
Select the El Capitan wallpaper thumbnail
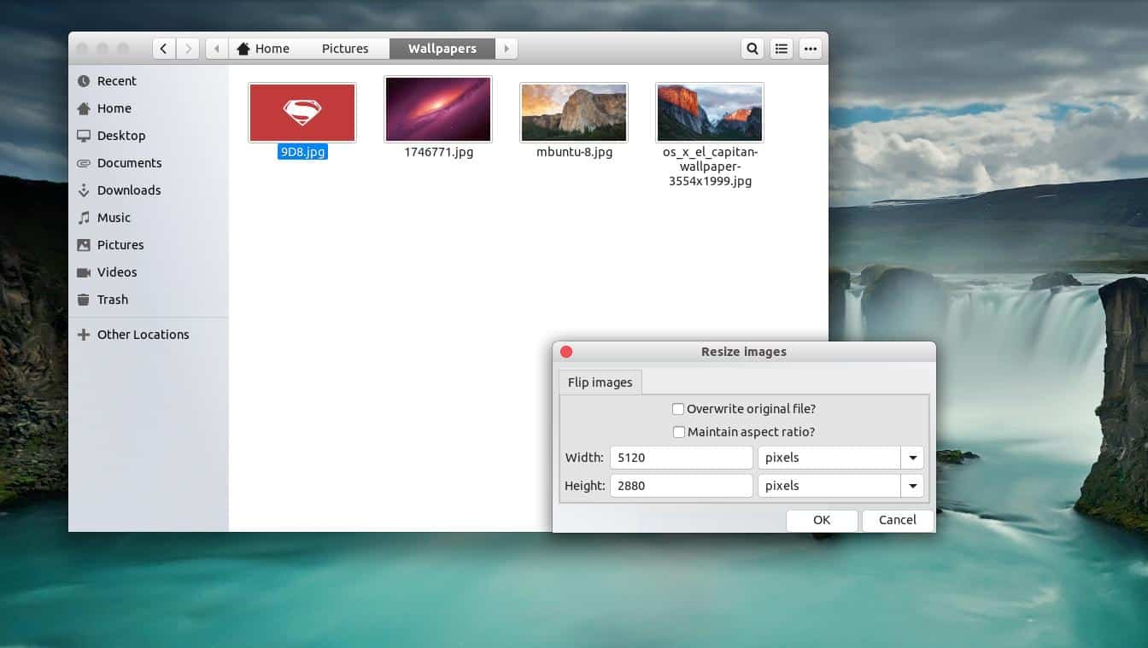click(710, 112)
